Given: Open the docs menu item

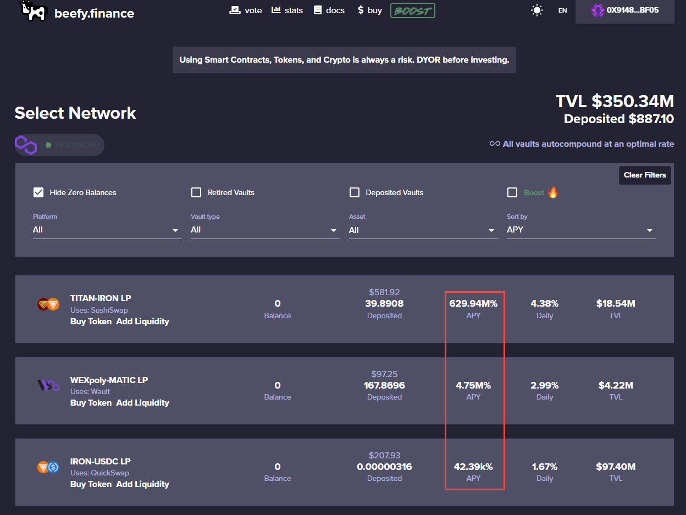Looking at the screenshot, I should [x=329, y=10].
